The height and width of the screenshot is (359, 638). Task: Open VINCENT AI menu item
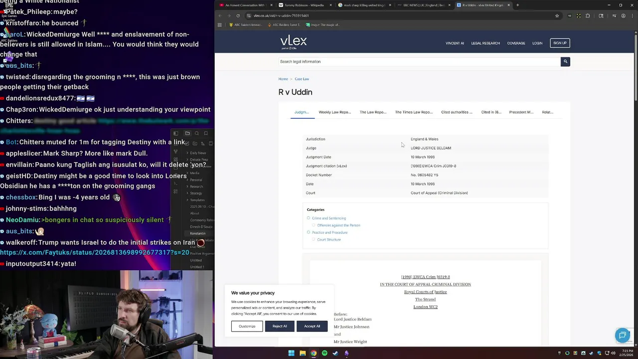pyautogui.click(x=455, y=43)
